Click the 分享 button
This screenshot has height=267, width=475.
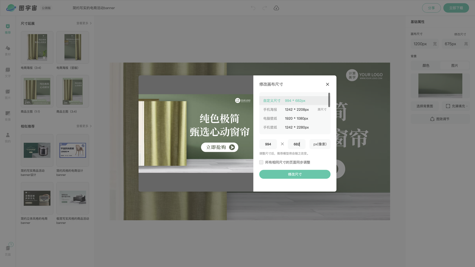tap(431, 8)
